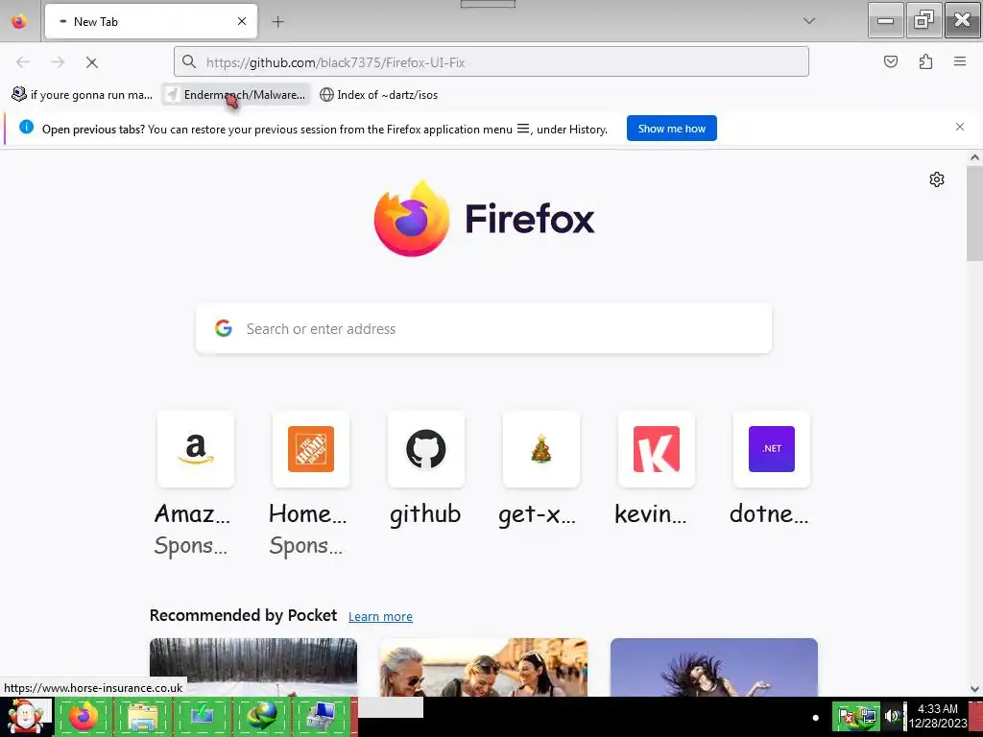Go back using the back arrow

click(23, 62)
